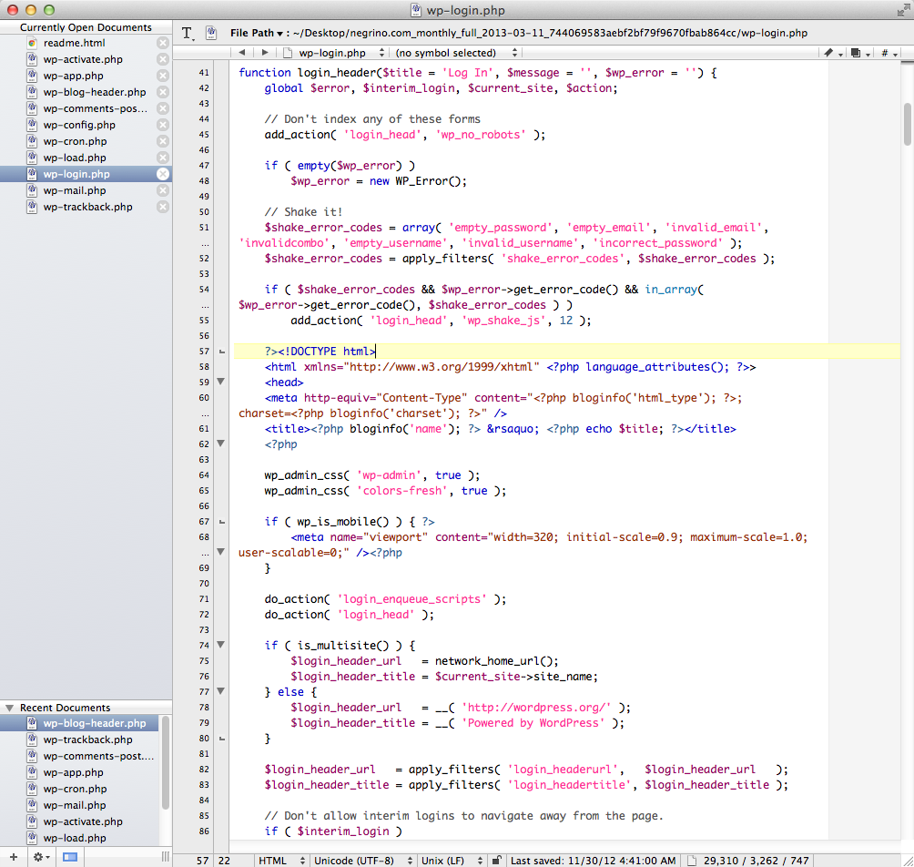Toggle the sidebar view icon in footer
914x867 pixels.
pos(70,857)
